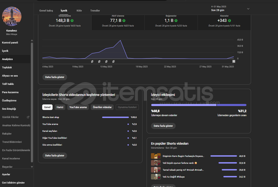This screenshot has height=187, width=278.
Task: Click the grey marker at chart's right end
Action: [x=234, y=61]
